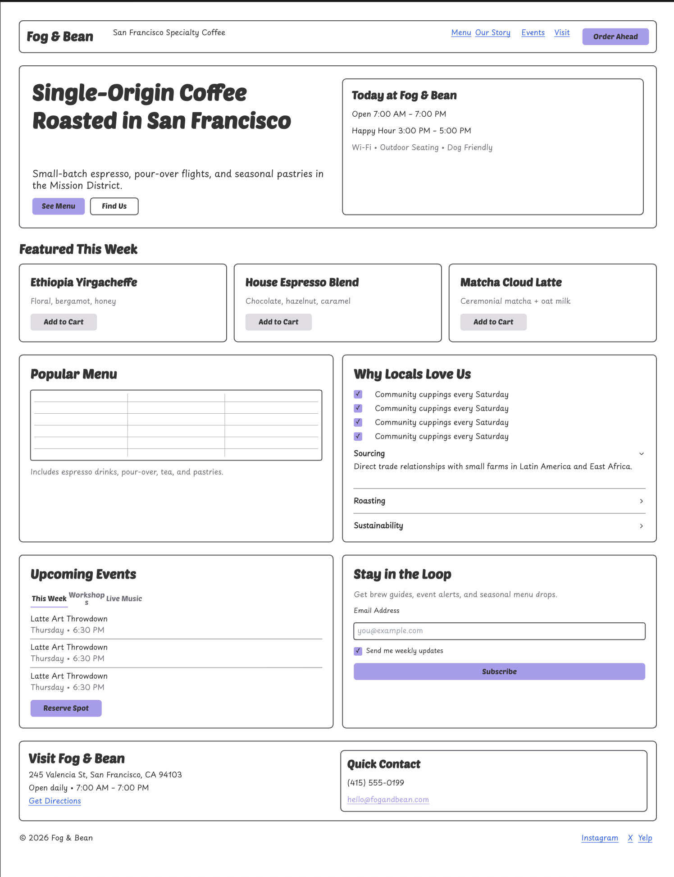Open the Instagram footer link

pyautogui.click(x=599, y=838)
